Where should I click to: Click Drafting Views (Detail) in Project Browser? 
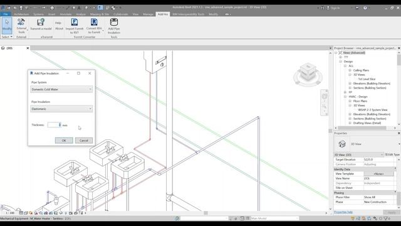[x=367, y=123]
